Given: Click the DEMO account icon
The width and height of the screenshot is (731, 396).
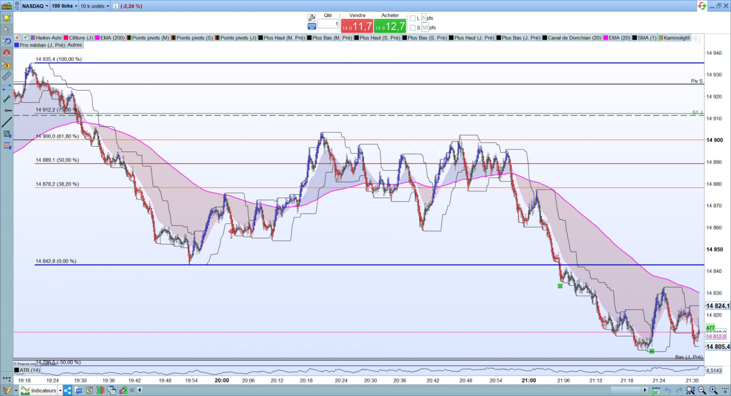Looking at the screenshot, I should [6, 6].
